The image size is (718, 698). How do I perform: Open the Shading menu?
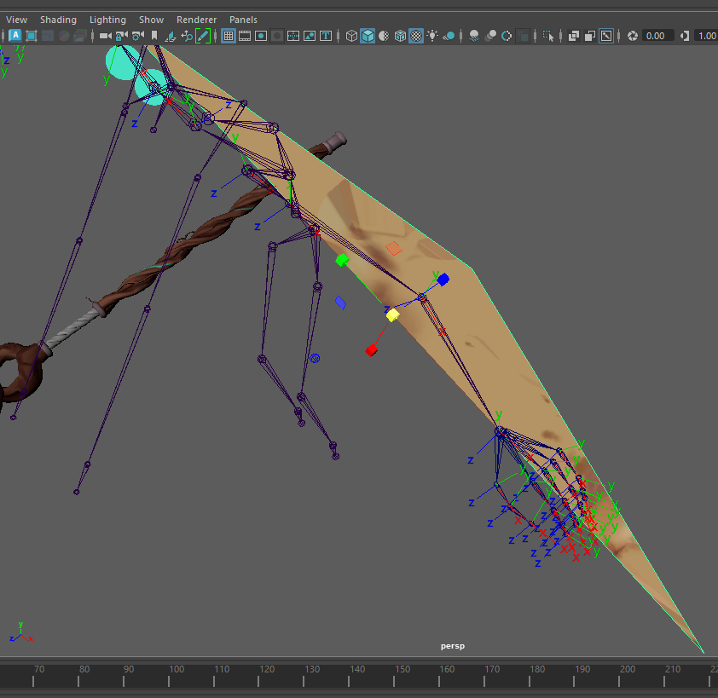(x=58, y=20)
